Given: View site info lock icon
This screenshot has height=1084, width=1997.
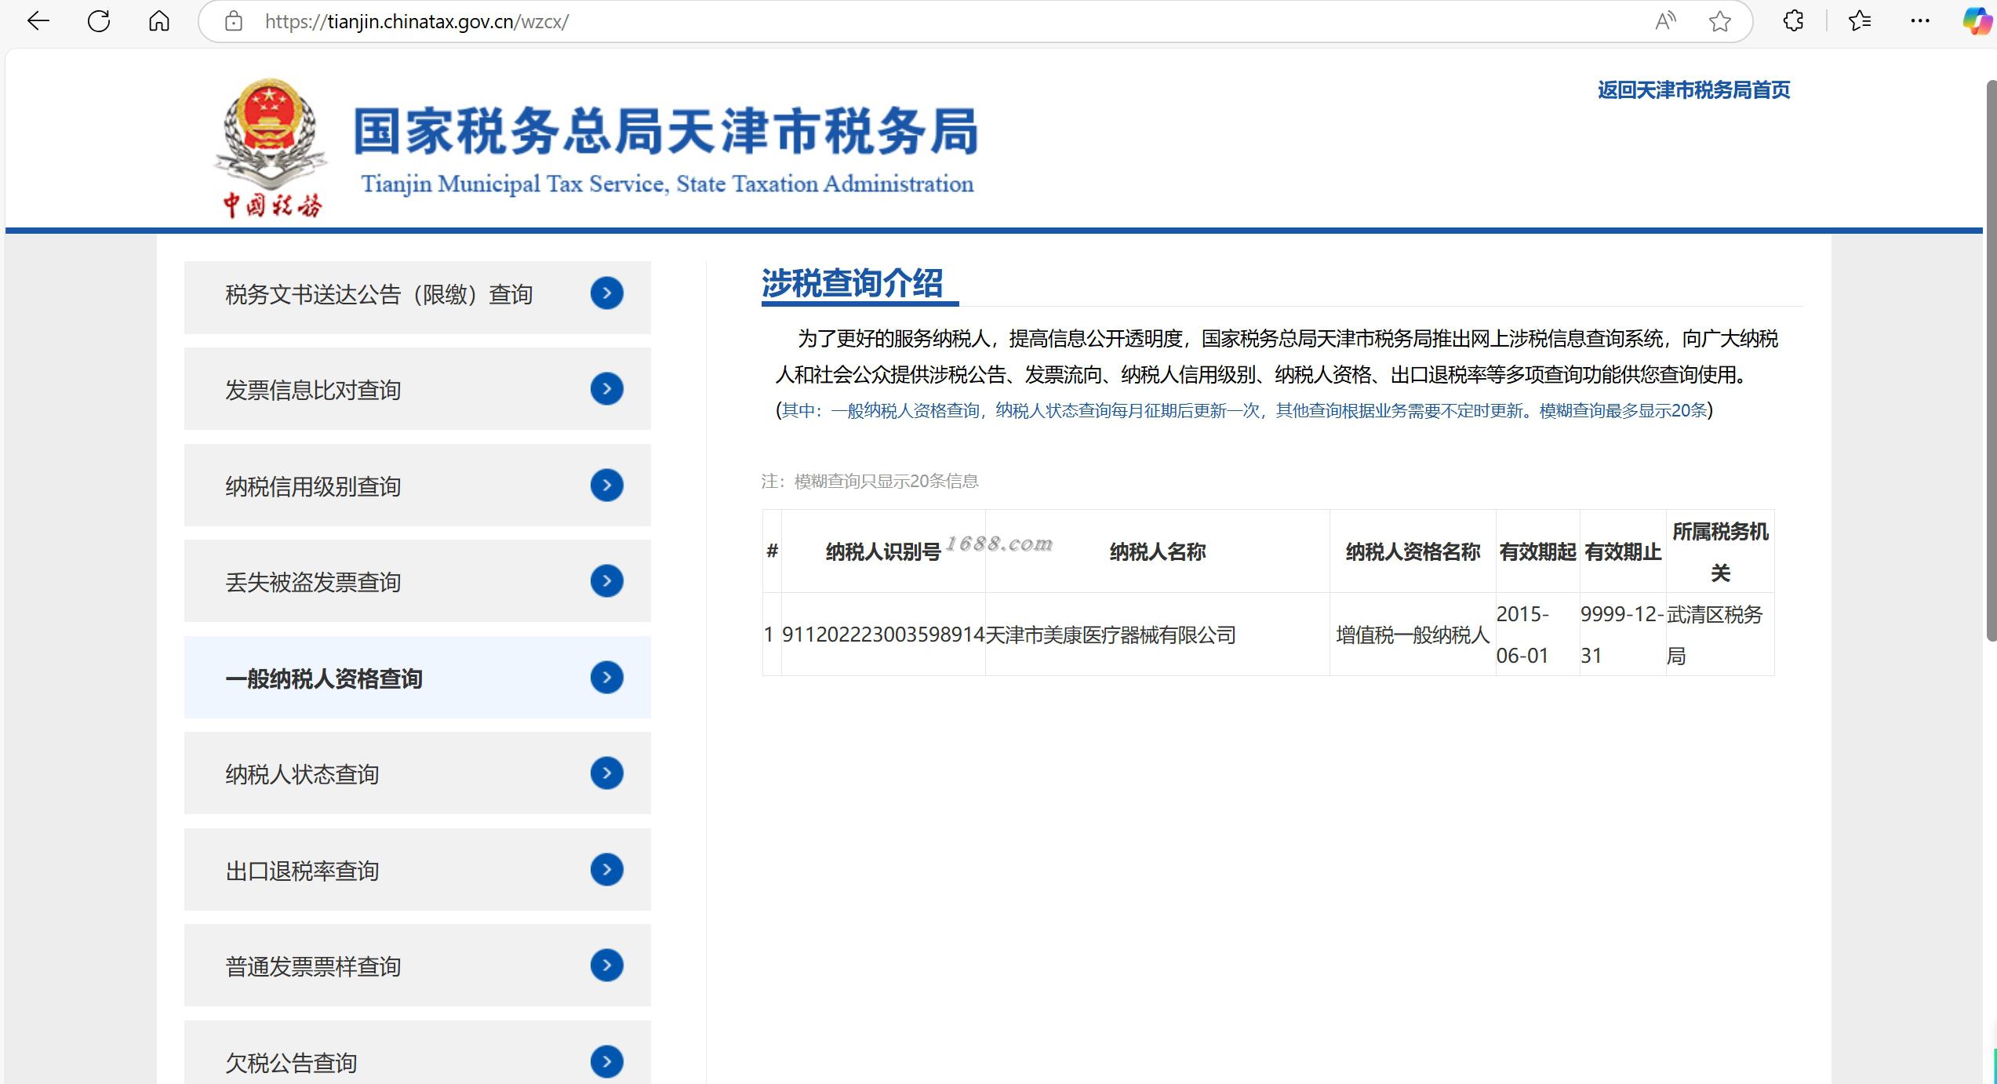Looking at the screenshot, I should [x=234, y=21].
